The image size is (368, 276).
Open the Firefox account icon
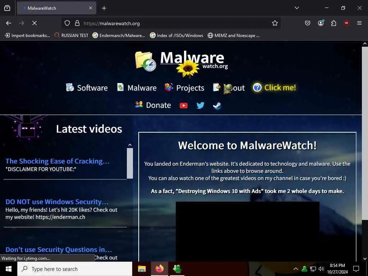tap(321, 23)
